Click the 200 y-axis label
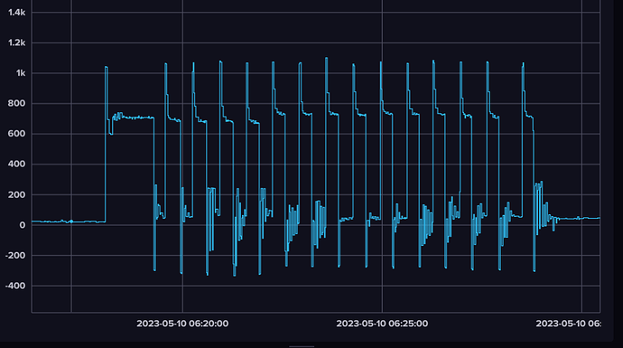 (x=16, y=194)
